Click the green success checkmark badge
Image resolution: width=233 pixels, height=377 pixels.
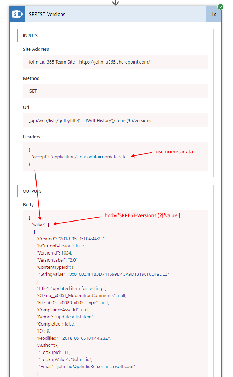click(221, 7)
